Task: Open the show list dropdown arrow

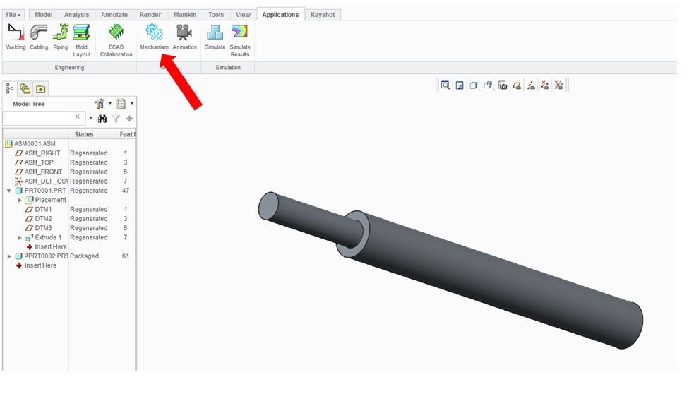Action: point(131,104)
